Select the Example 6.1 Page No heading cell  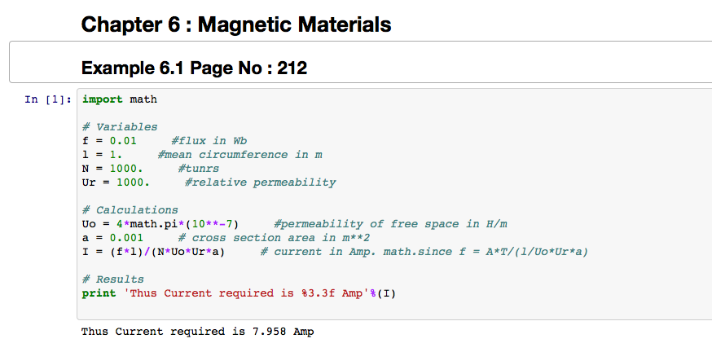pyautogui.click(x=194, y=68)
